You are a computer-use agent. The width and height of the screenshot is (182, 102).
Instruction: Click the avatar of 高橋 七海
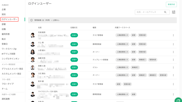click(33, 68)
